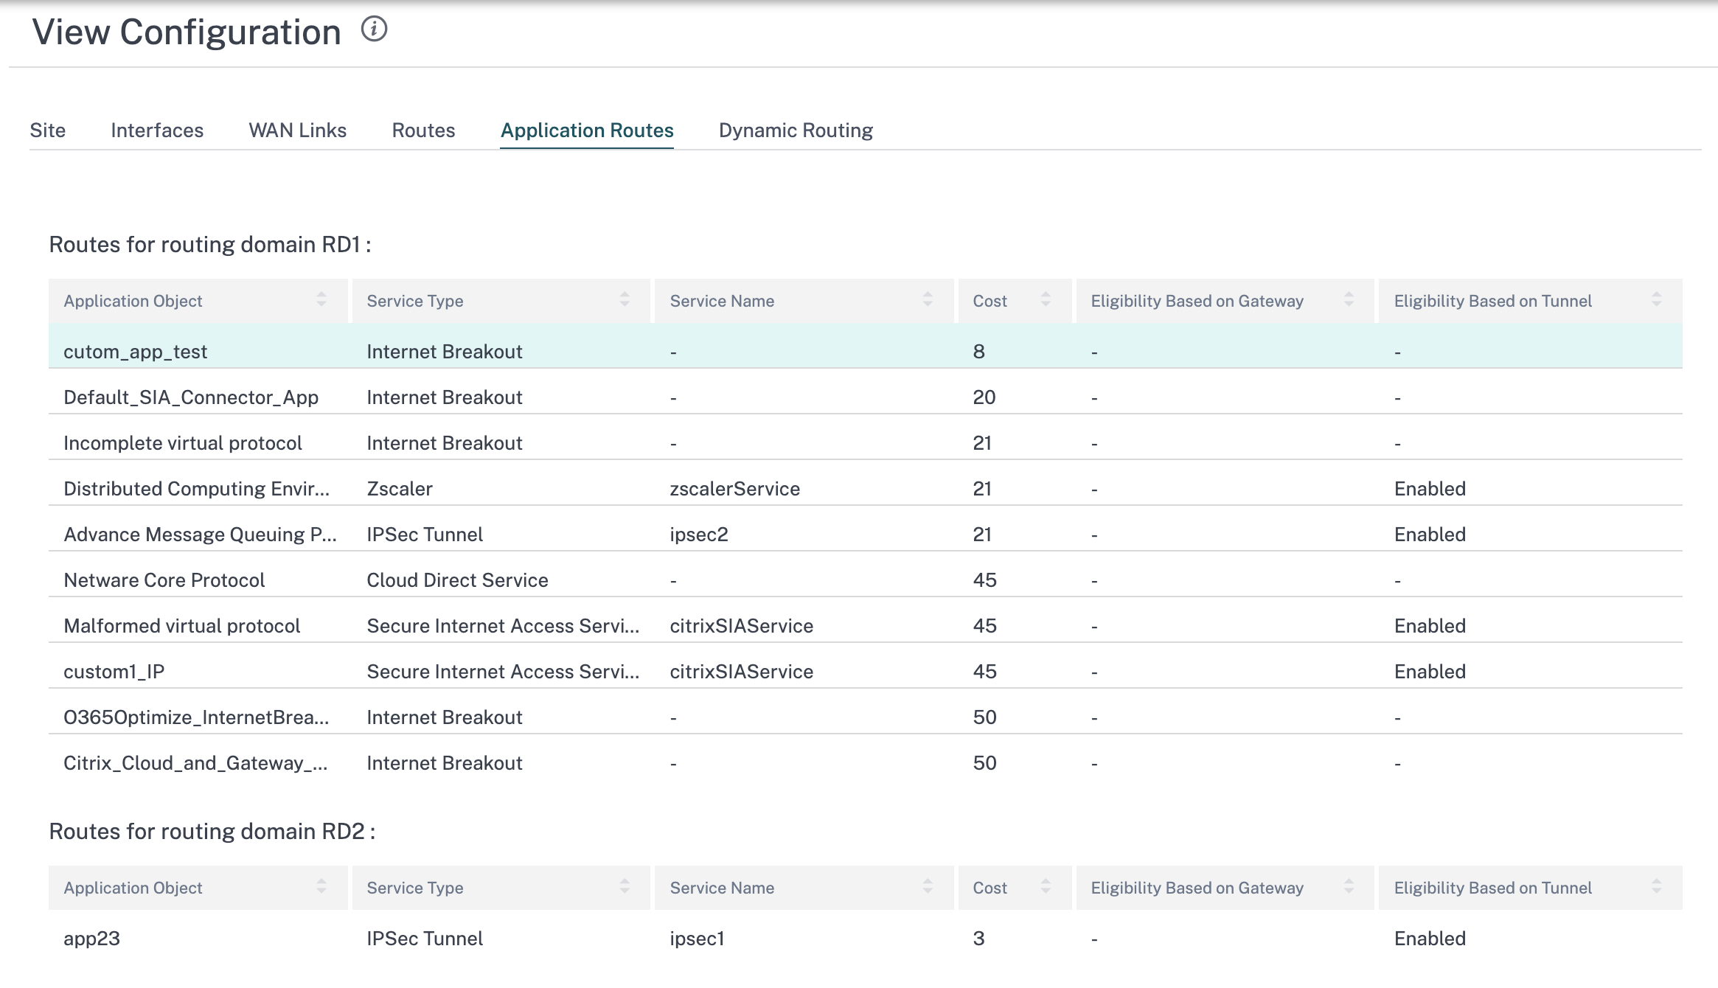1718x988 pixels.
Task: Open the Dynamic Routing tab
Action: 796,131
